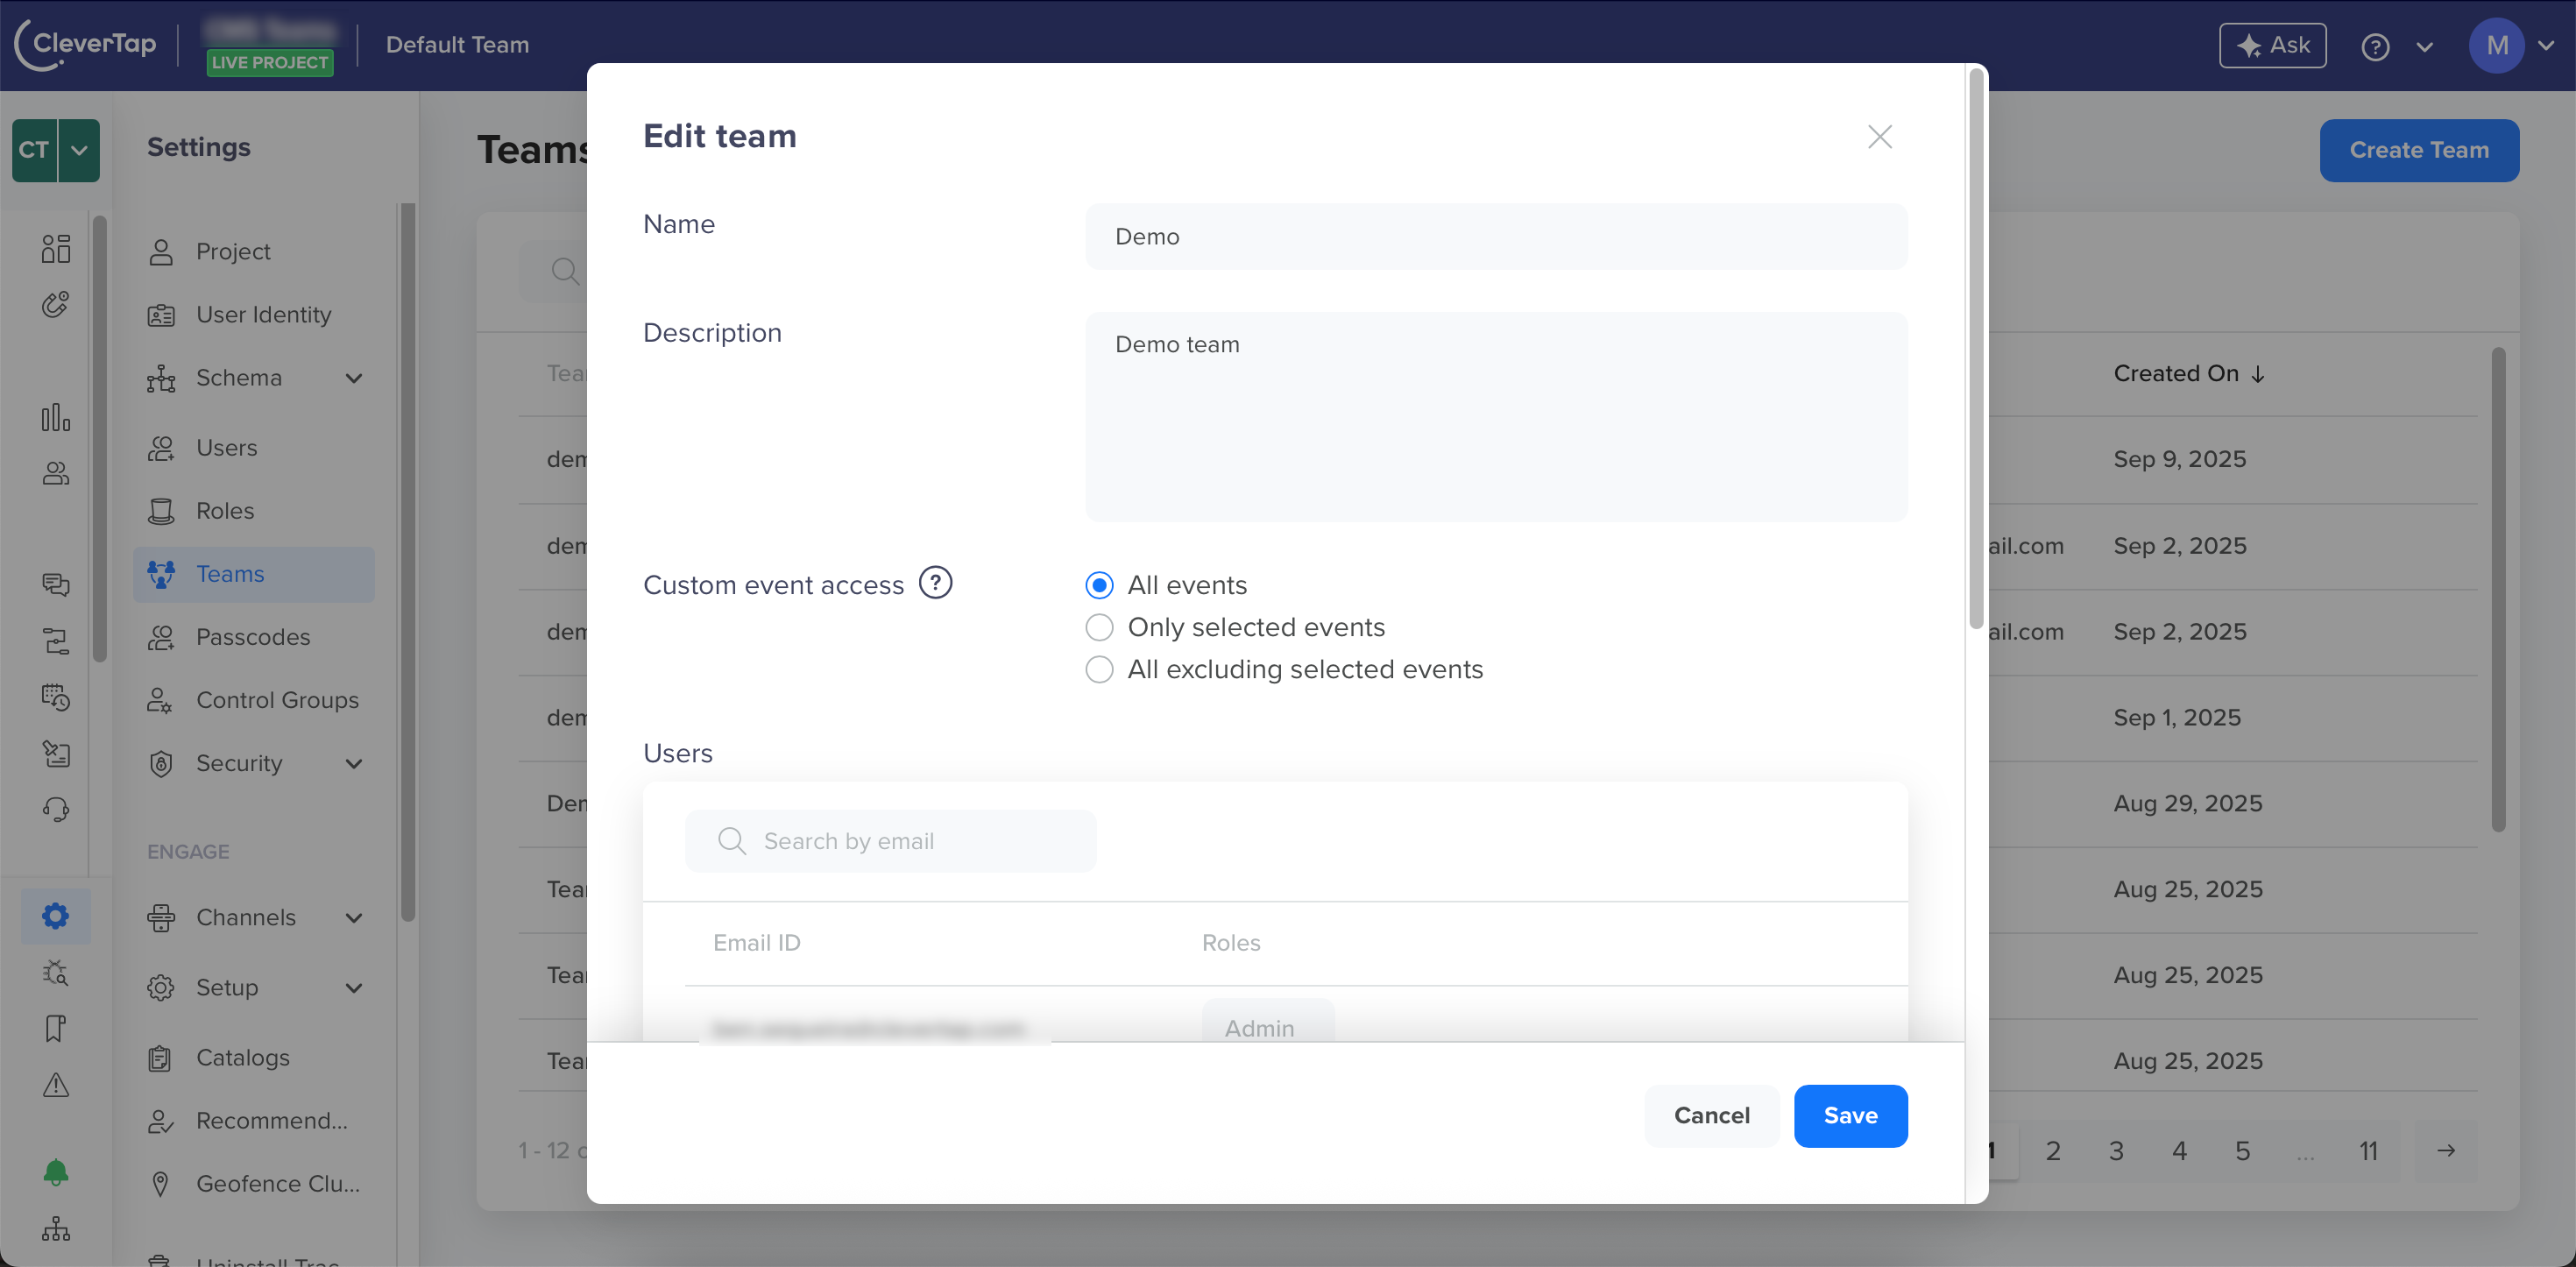Click the headset support icon in left rail
This screenshot has height=1267, width=2576.
point(56,809)
